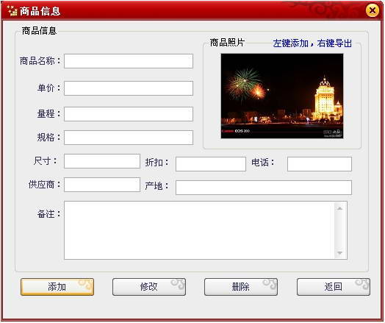Viewport: 385px width, 323px height.
Task: Click the 添加 button
Action: [57, 287]
